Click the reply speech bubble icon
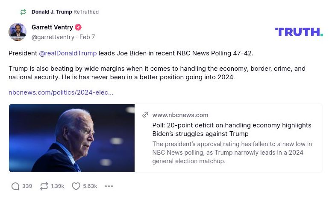The height and width of the screenshot is (199, 332). 15,186
